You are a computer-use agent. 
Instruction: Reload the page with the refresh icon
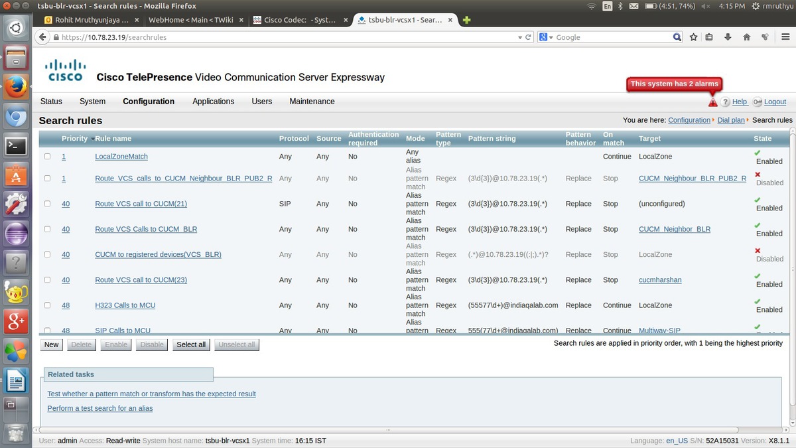tap(528, 37)
